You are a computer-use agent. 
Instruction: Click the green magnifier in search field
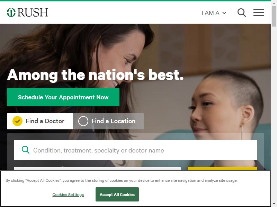(x=25, y=150)
